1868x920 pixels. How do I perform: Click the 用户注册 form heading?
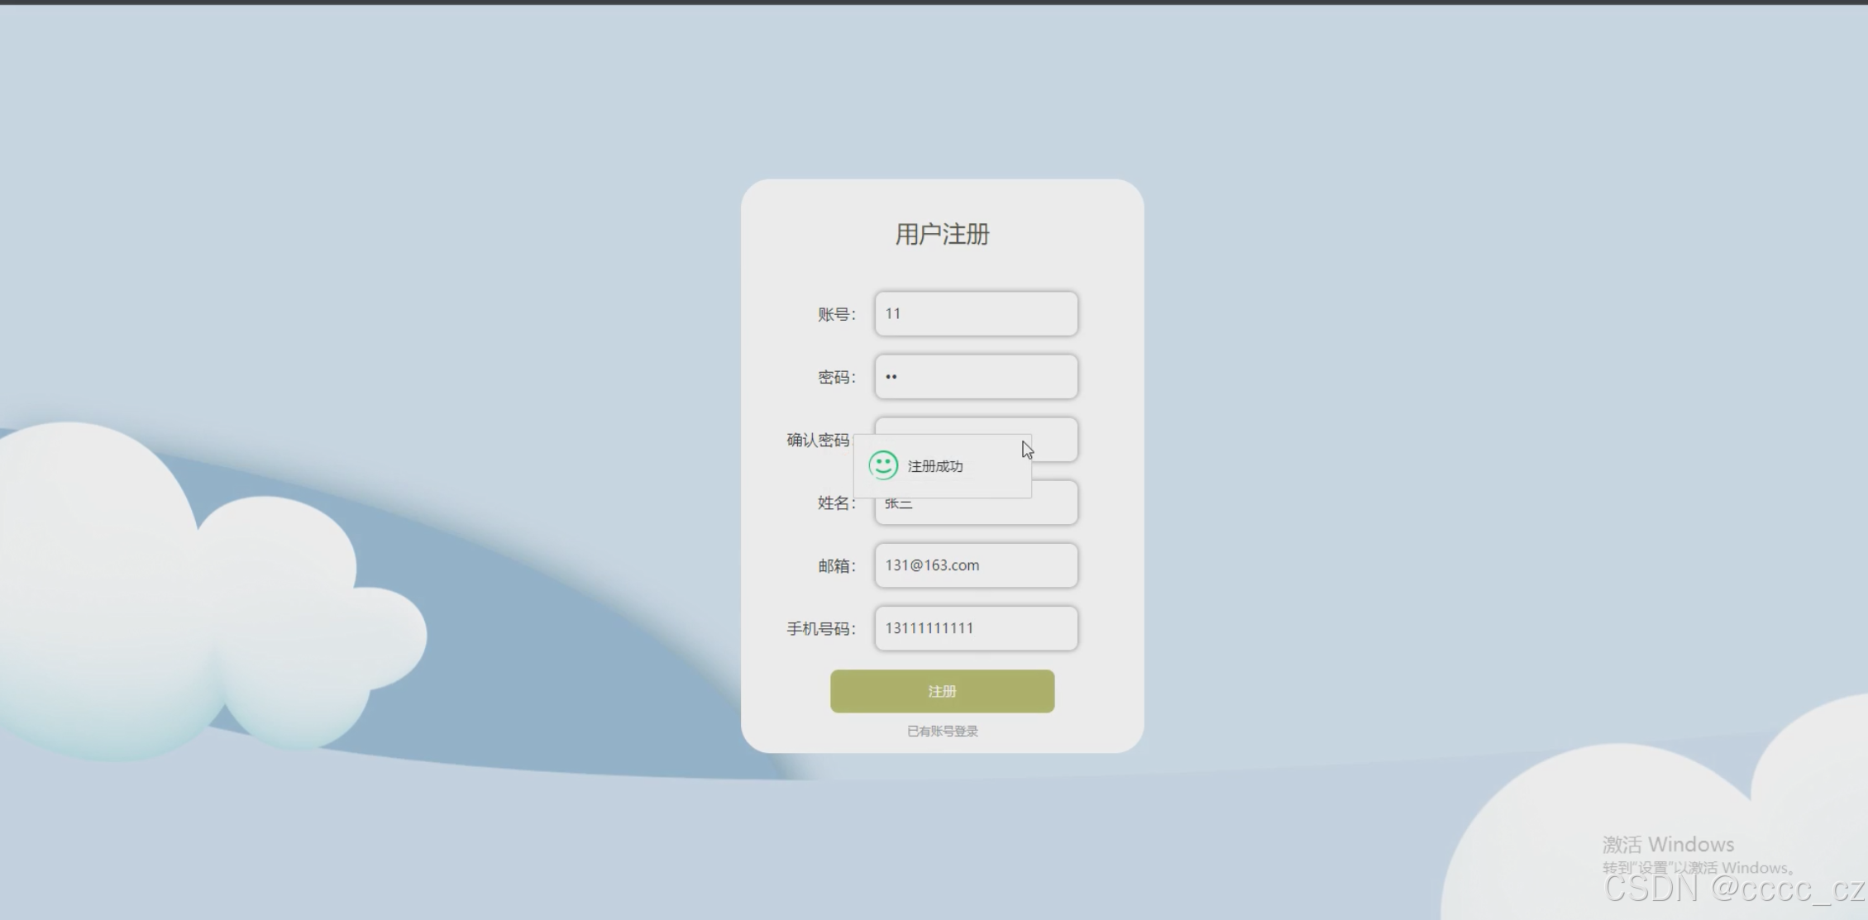point(942,235)
